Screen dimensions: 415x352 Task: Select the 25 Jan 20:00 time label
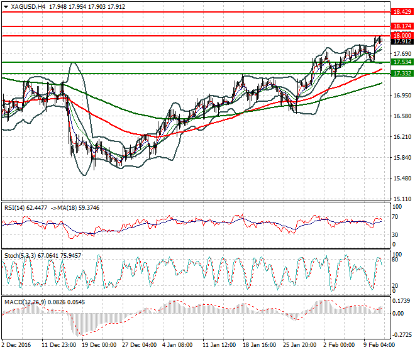click(299, 345)
